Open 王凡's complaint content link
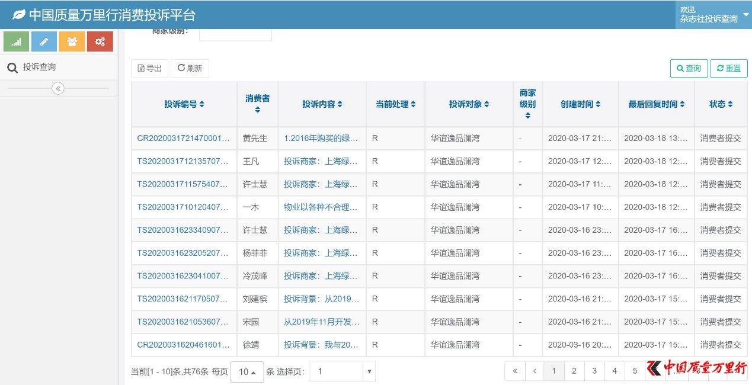 point(322,161)
